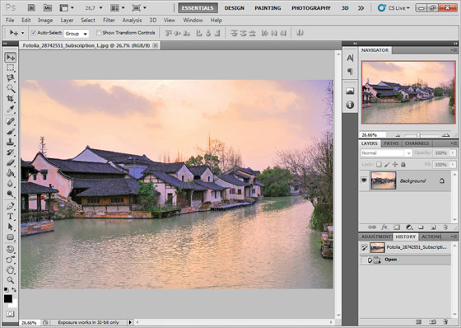The width and height of the screenshot is (461, 328).
Task: Toggle lock image pixels brush icon
Action: (387, 164)
